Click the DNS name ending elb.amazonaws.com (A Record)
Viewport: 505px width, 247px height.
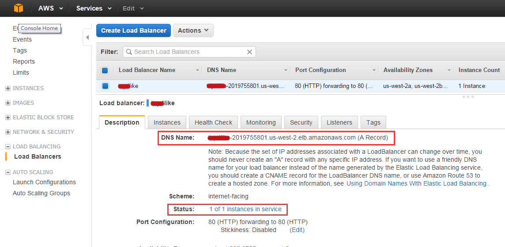pos(298,138)
